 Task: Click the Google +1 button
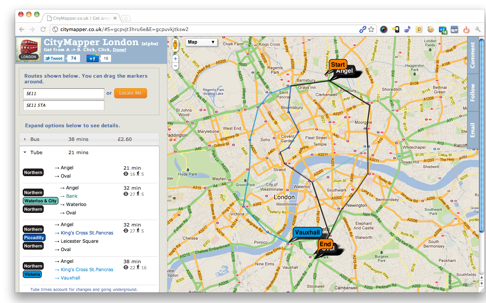pyautogui.click(x=93, y=58)
